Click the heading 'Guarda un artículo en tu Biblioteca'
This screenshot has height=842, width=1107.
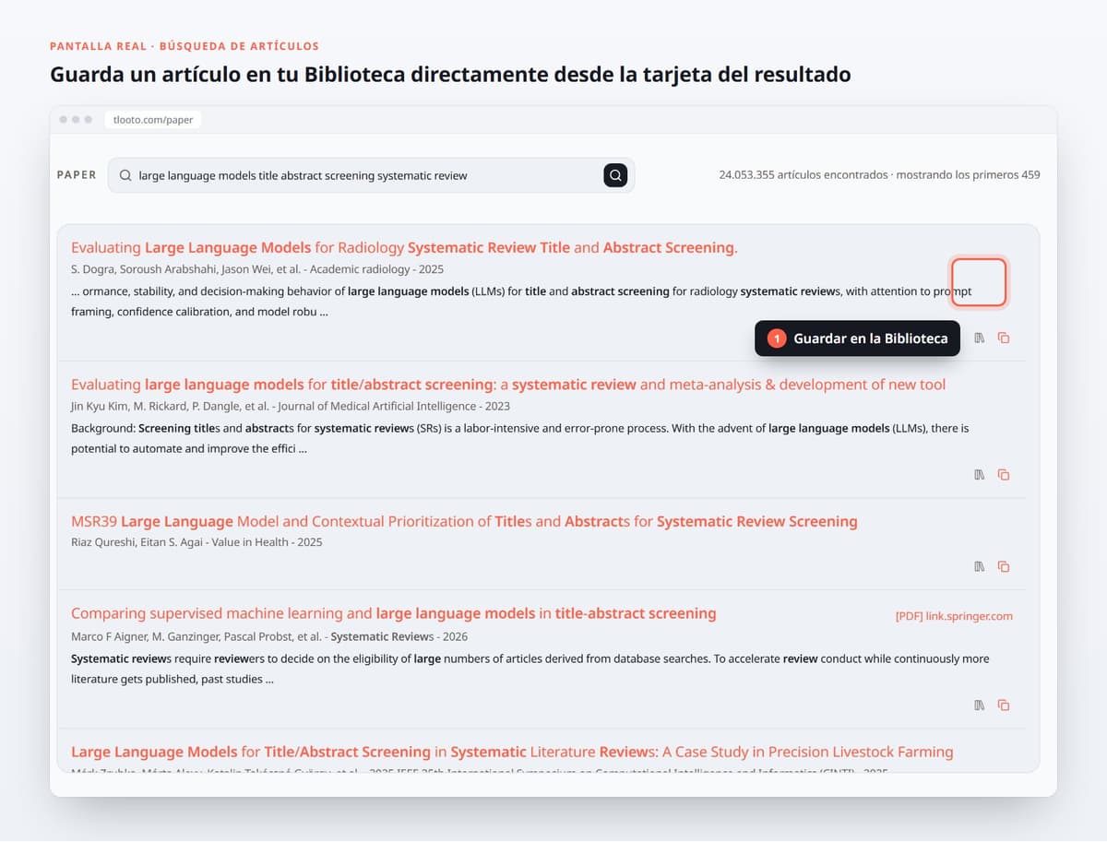coord(450,75)
